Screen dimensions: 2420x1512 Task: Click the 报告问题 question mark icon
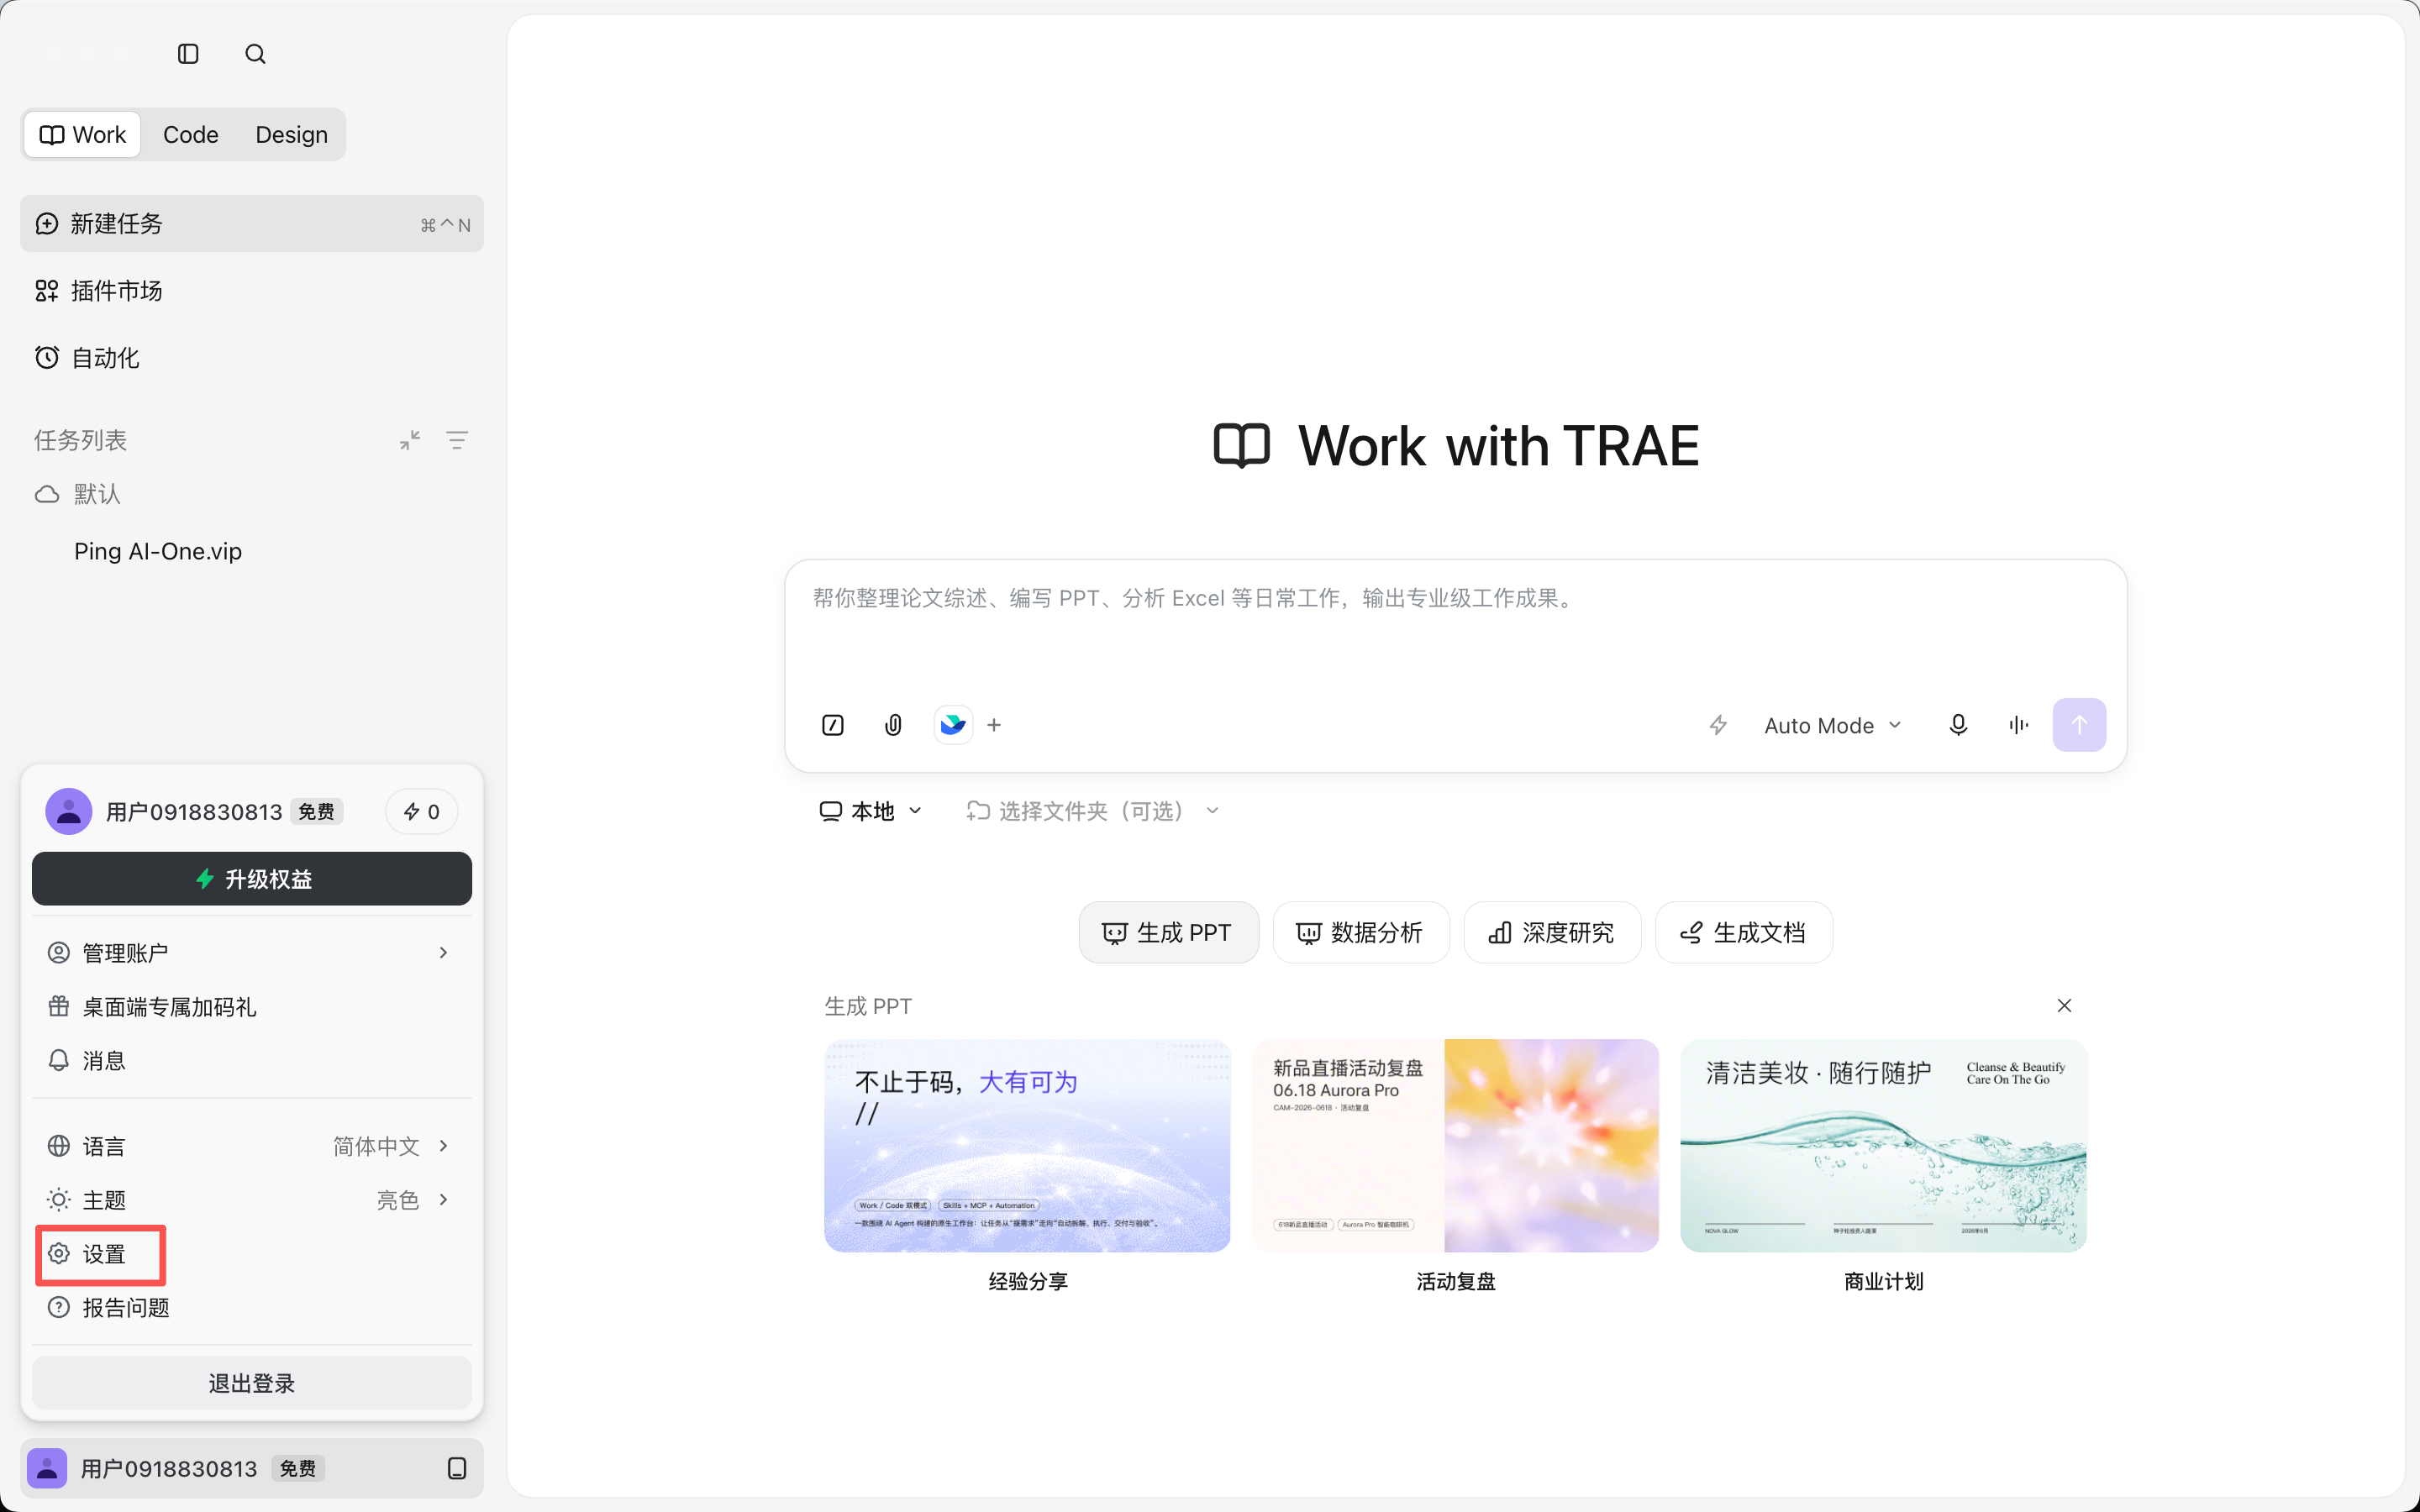[x=59, y=1307]
